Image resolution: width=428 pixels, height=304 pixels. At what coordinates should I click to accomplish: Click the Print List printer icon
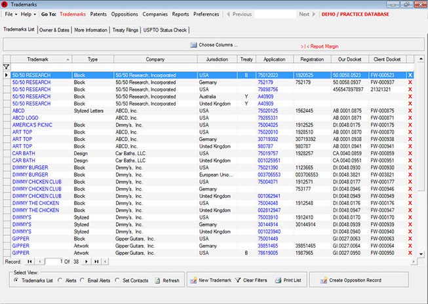tap(279, 280)
